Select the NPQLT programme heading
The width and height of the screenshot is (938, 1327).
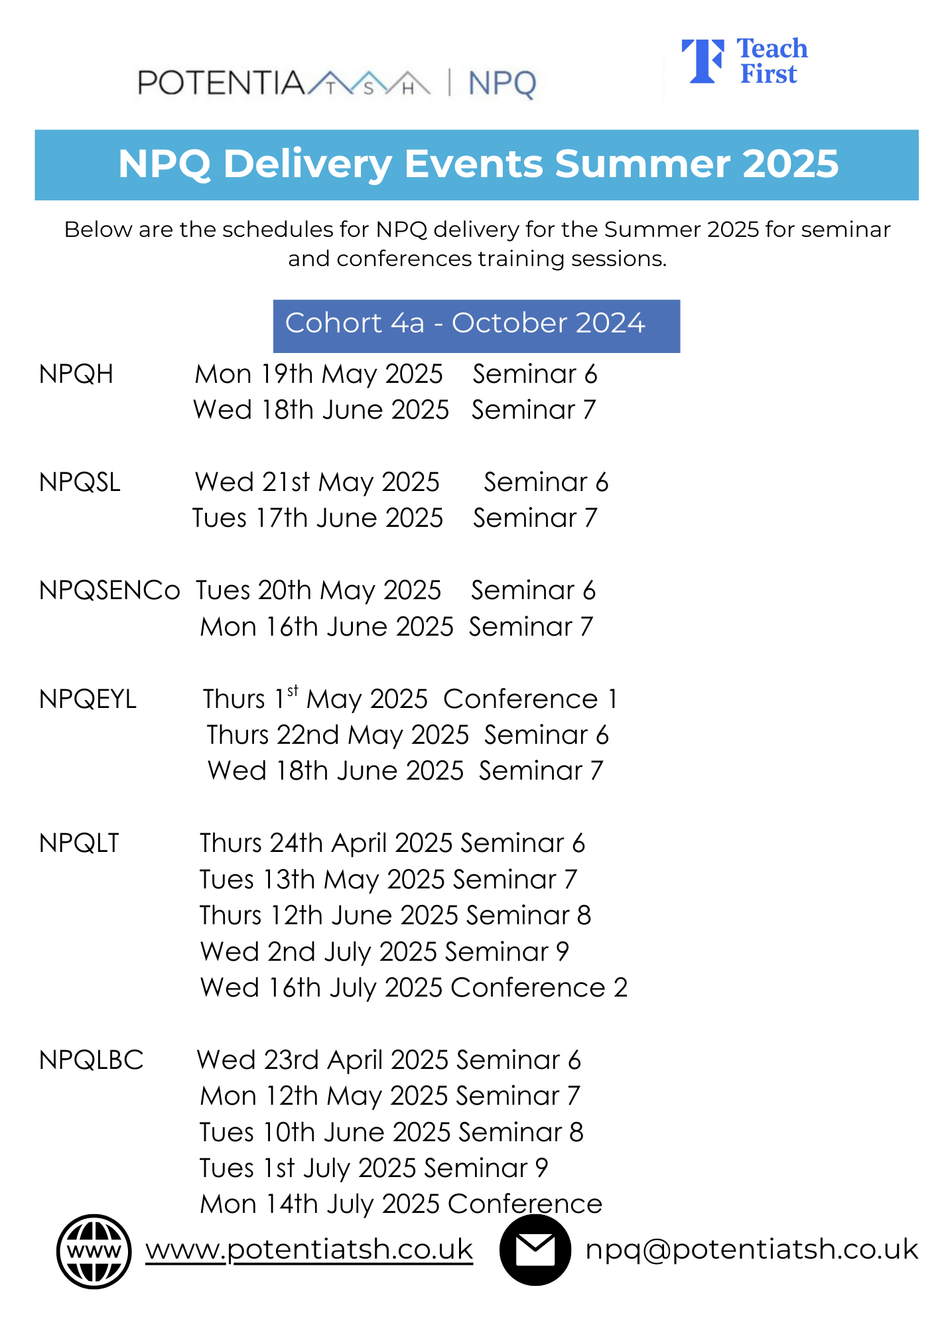tap(79, 843)
